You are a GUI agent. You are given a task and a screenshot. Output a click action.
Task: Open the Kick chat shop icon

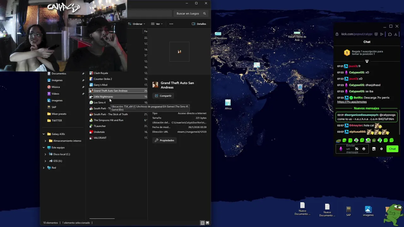(374, 149)
